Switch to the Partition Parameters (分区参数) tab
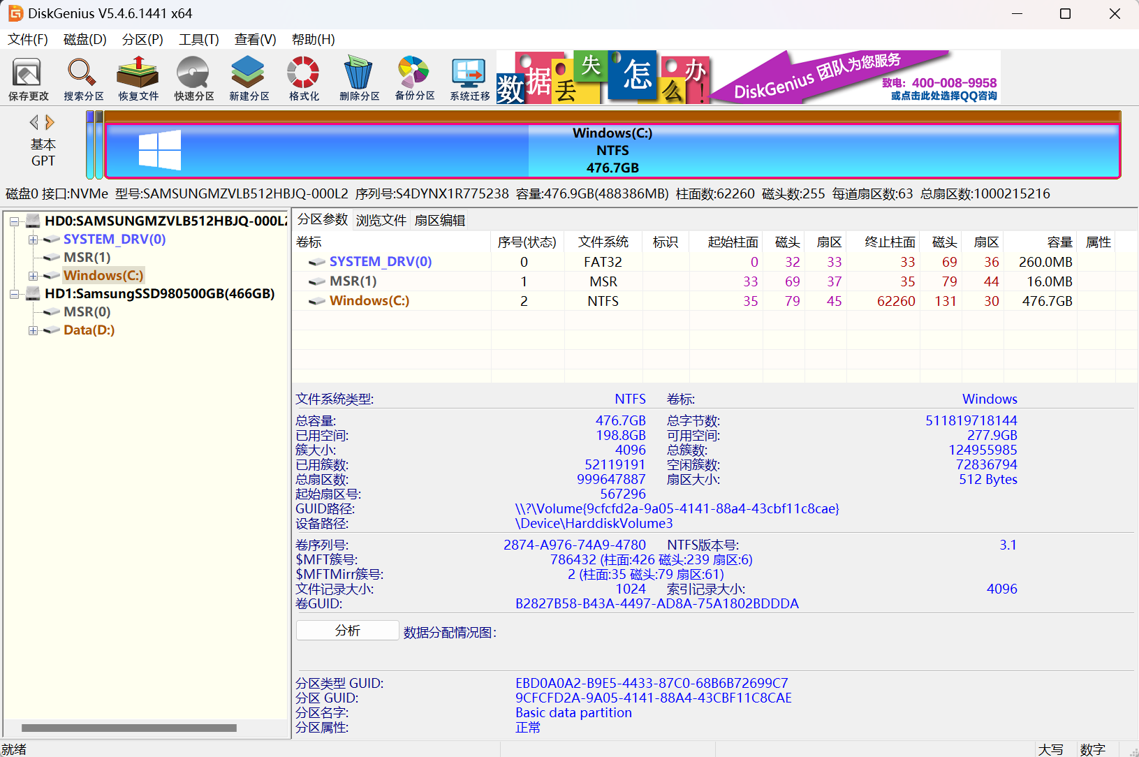The width and height of the screenshot is (1139, 757). click(x=323, y=220)
